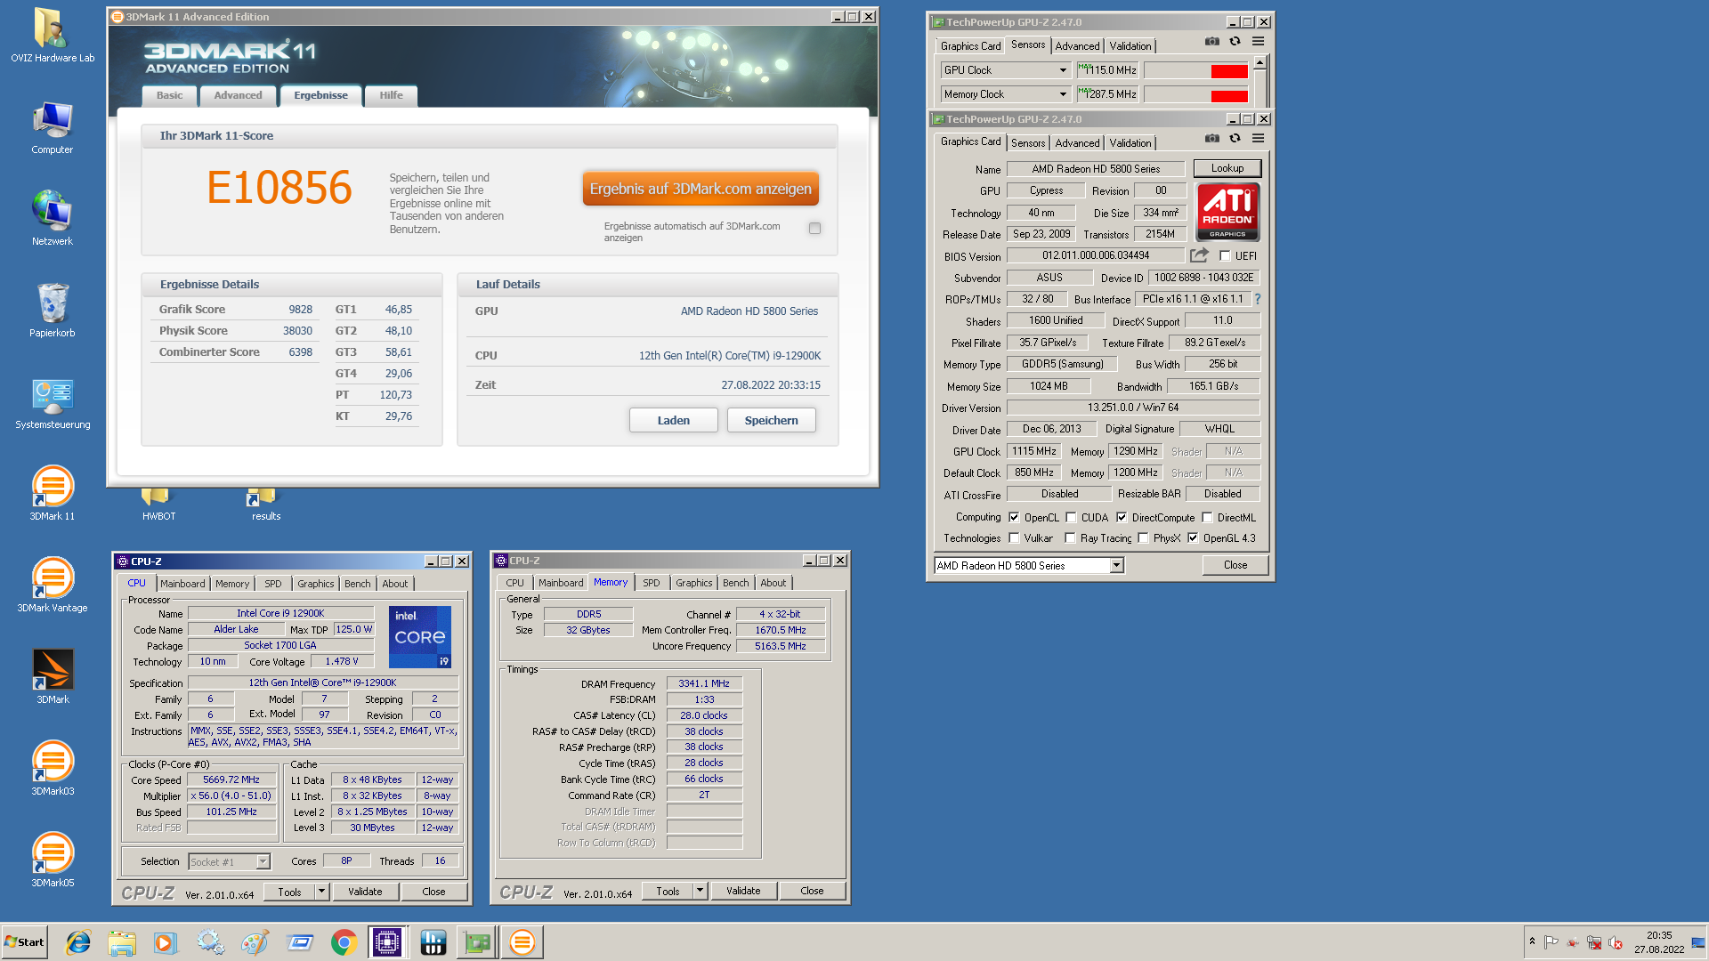Open the Tools arrow in the CPU-Z Memory window
Image resolution: width=1709 pixels, height=961 pixels.
tap(700, 891)
